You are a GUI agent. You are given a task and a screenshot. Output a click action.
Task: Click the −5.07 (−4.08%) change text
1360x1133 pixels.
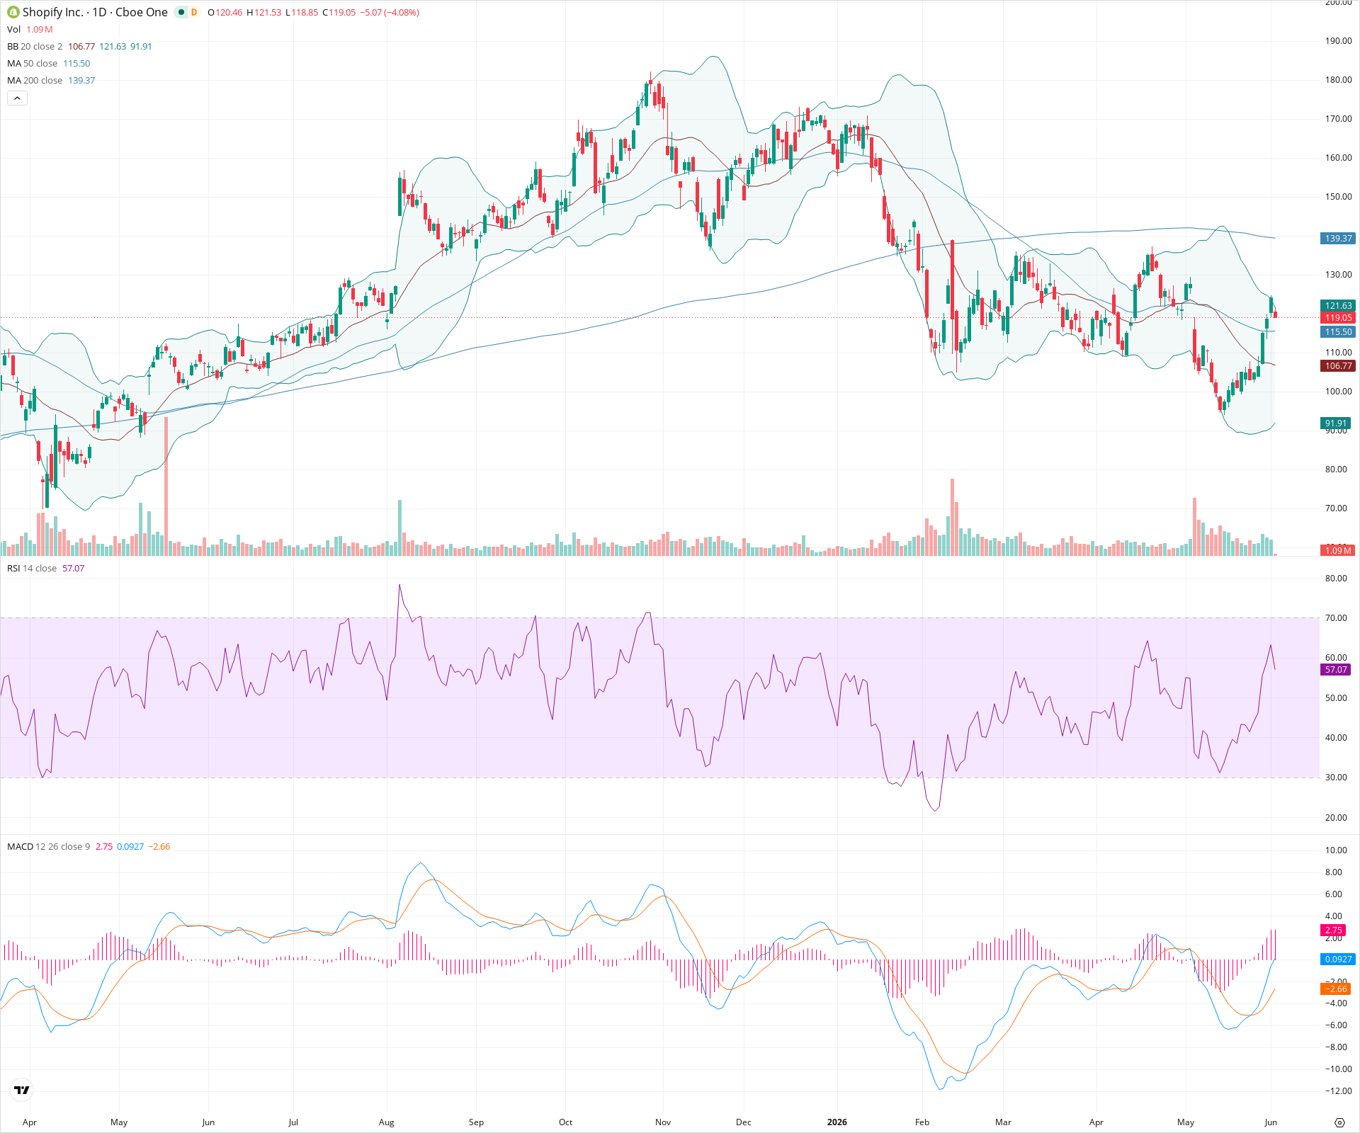click(x=390, y=12)
